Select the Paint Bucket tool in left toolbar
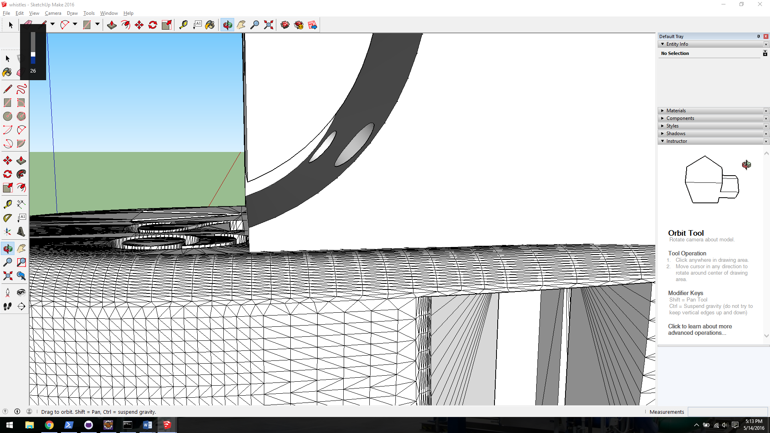770x433 pixels. pyautogui.click(x=7, y=72)
